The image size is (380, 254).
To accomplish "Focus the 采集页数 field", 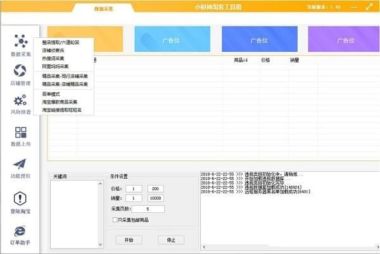I will tap(148, 209).
